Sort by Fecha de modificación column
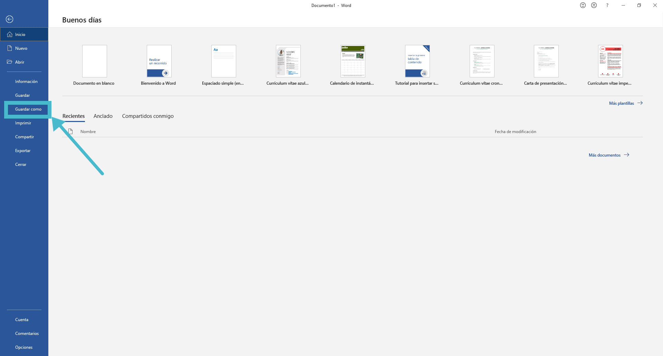Screen dimensions: 663x356 (515, 132)
